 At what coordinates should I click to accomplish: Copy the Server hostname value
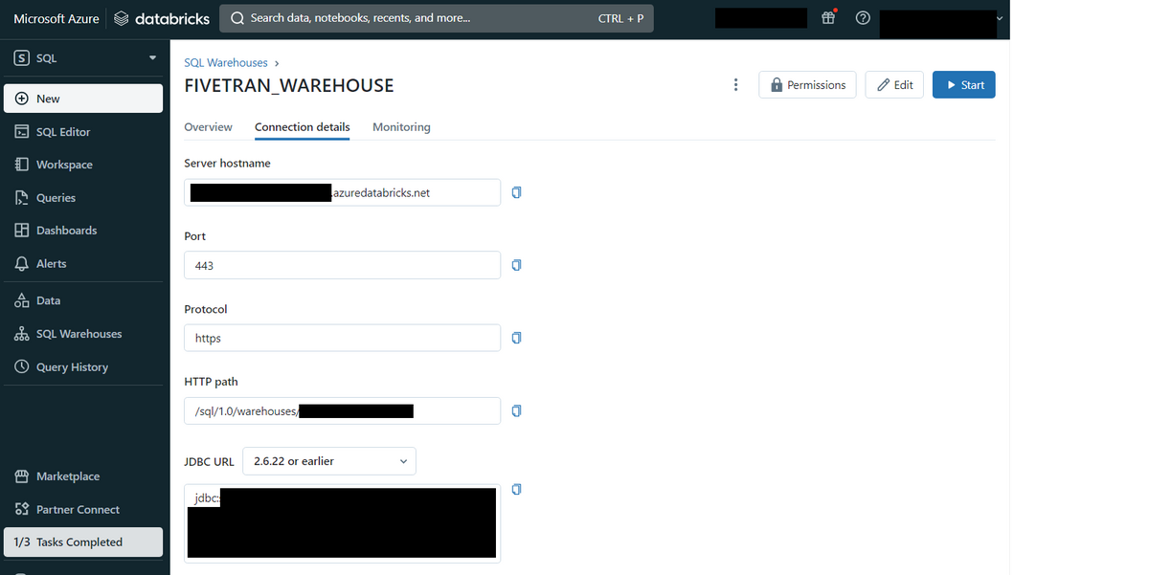pyautogui.click(x=516, y=192)
